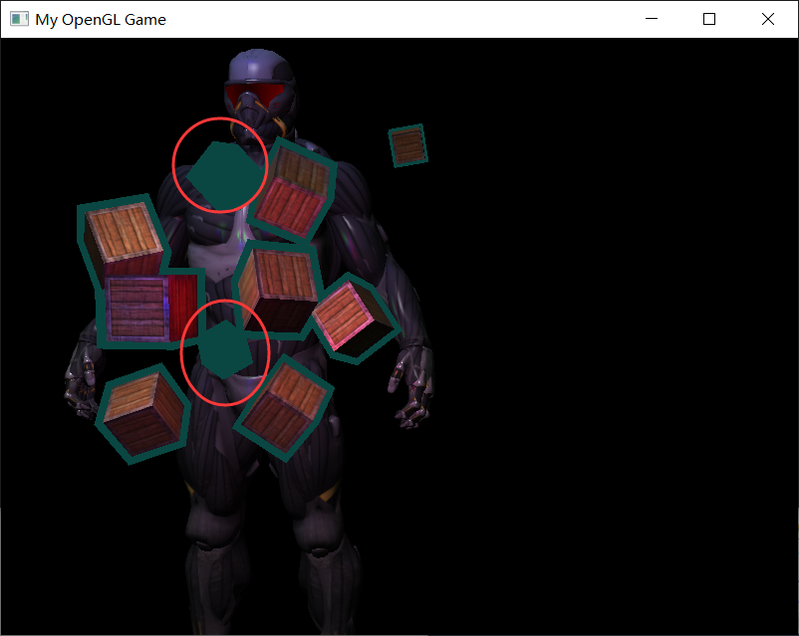Click the character's right hand
This screenshot has width=799, height=636.
pyautogui.click(x=80, y=388)
